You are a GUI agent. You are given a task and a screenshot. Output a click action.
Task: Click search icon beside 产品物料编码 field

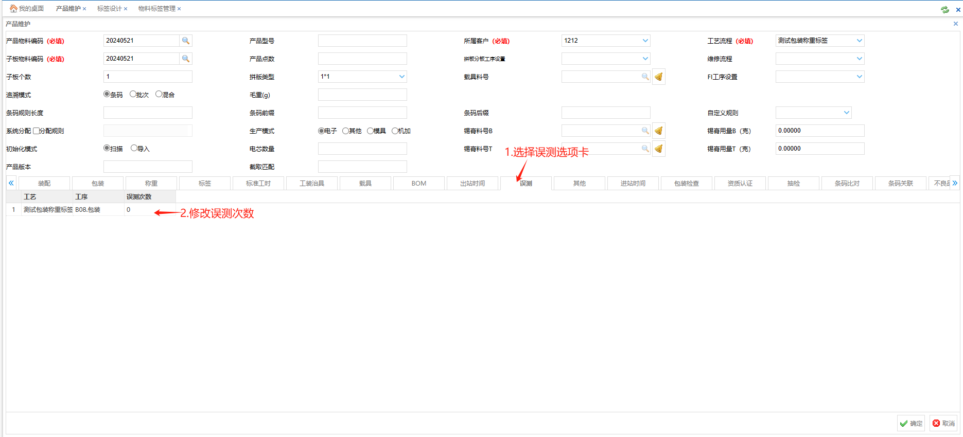[x=186, y=41]
